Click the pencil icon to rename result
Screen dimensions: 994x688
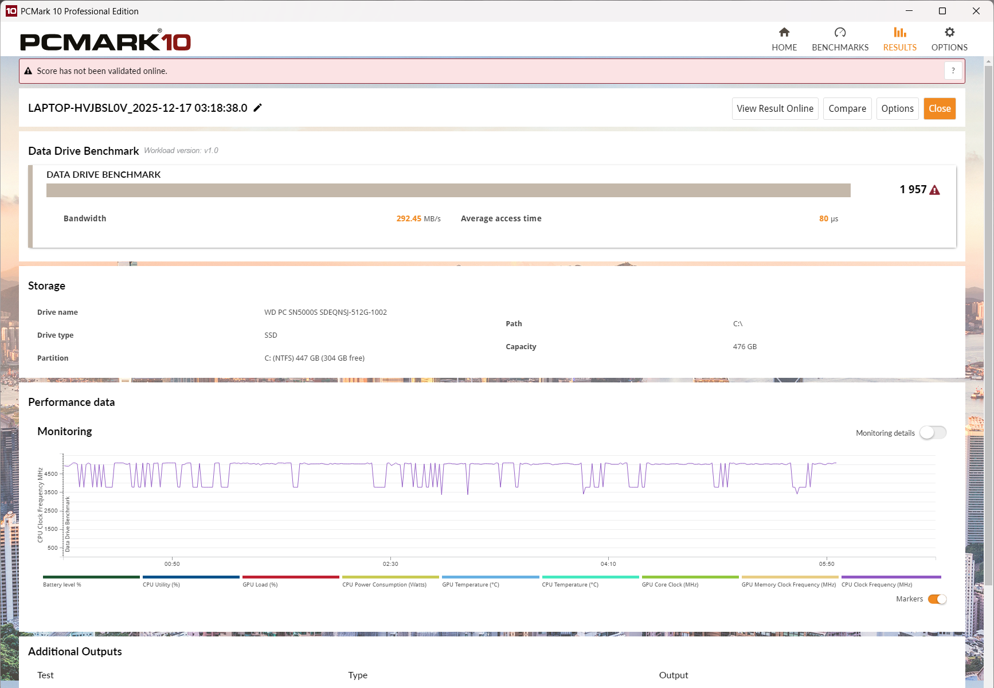pos(258,108)
